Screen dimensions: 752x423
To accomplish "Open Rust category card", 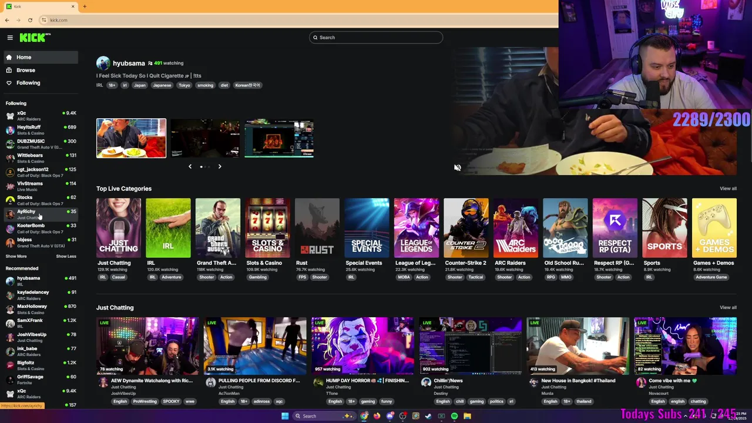I will click(317, 228).
